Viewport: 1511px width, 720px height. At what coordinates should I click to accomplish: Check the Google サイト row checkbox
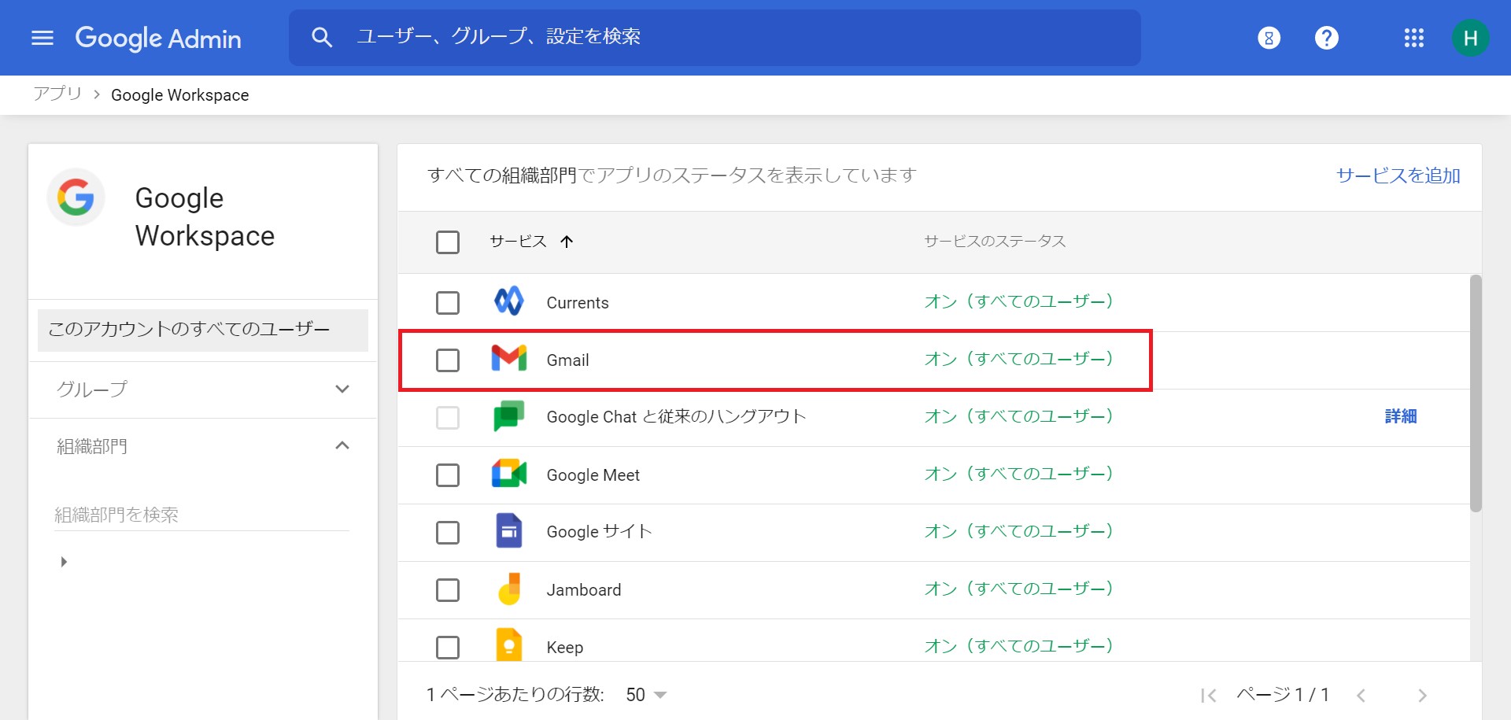[448, 533]
